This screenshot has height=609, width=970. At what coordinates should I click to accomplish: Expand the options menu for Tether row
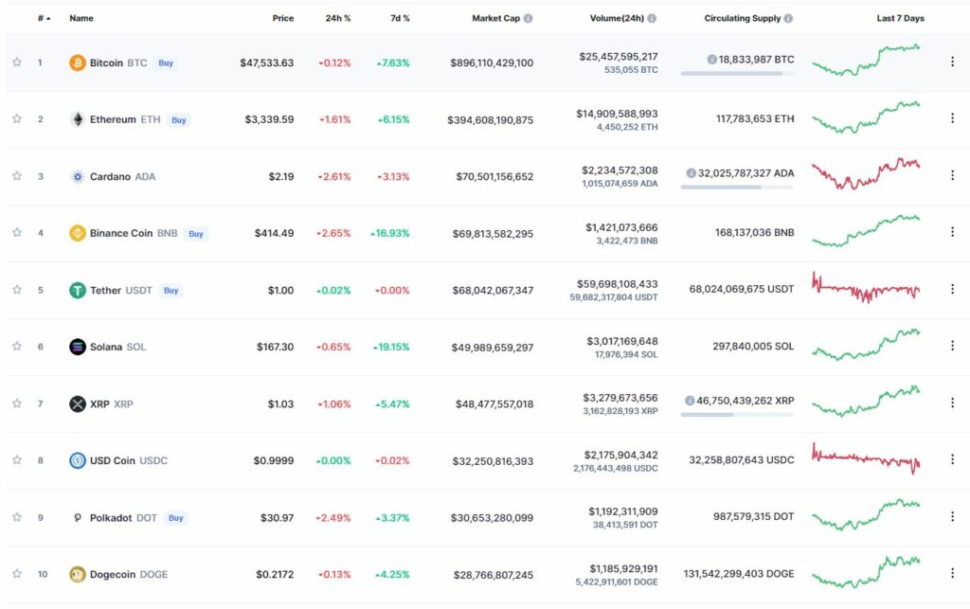[952, 289]
